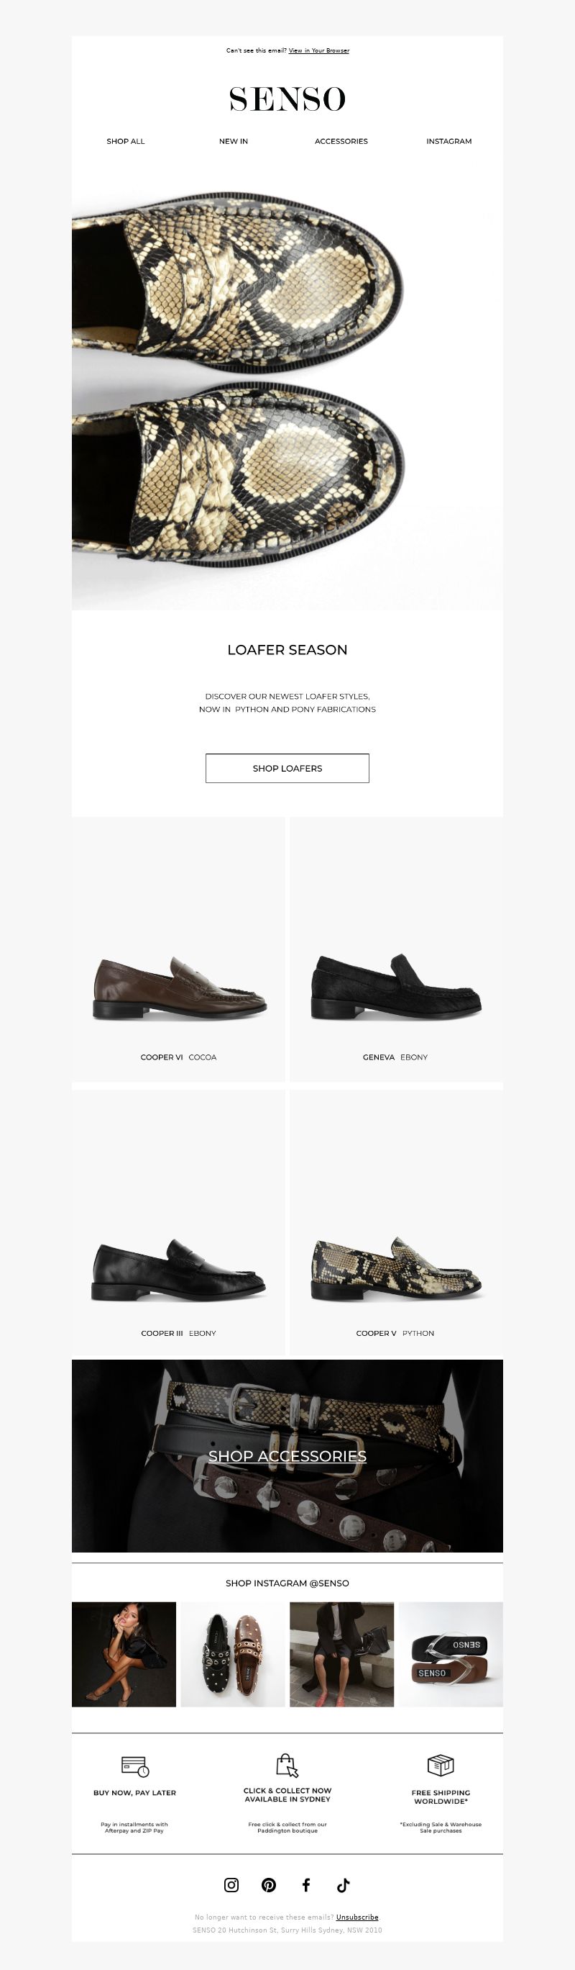
Task: Click the SENSO logo header
Action: coord(287,99)
